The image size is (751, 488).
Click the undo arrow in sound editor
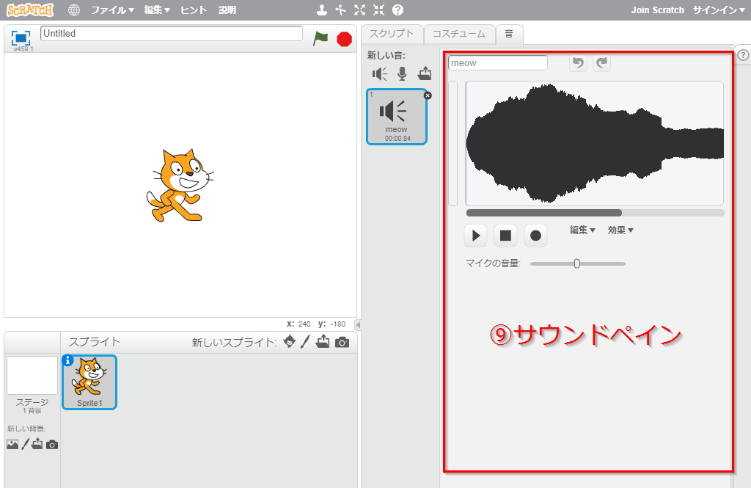(577, 63)
